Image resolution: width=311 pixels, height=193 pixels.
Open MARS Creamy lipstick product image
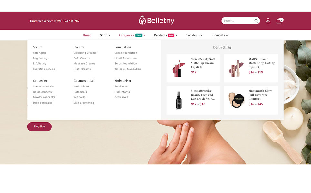click(236, 68)
